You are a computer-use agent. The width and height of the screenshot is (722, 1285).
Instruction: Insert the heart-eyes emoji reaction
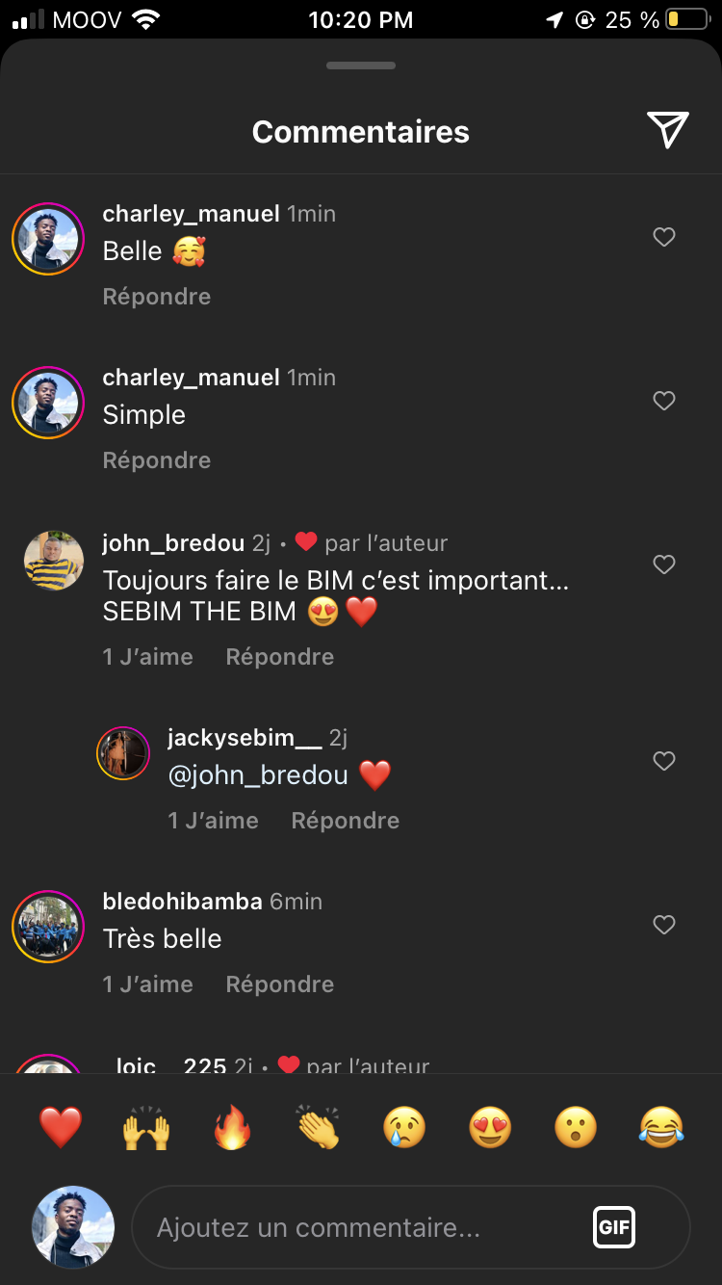(x=490, y=1127)
